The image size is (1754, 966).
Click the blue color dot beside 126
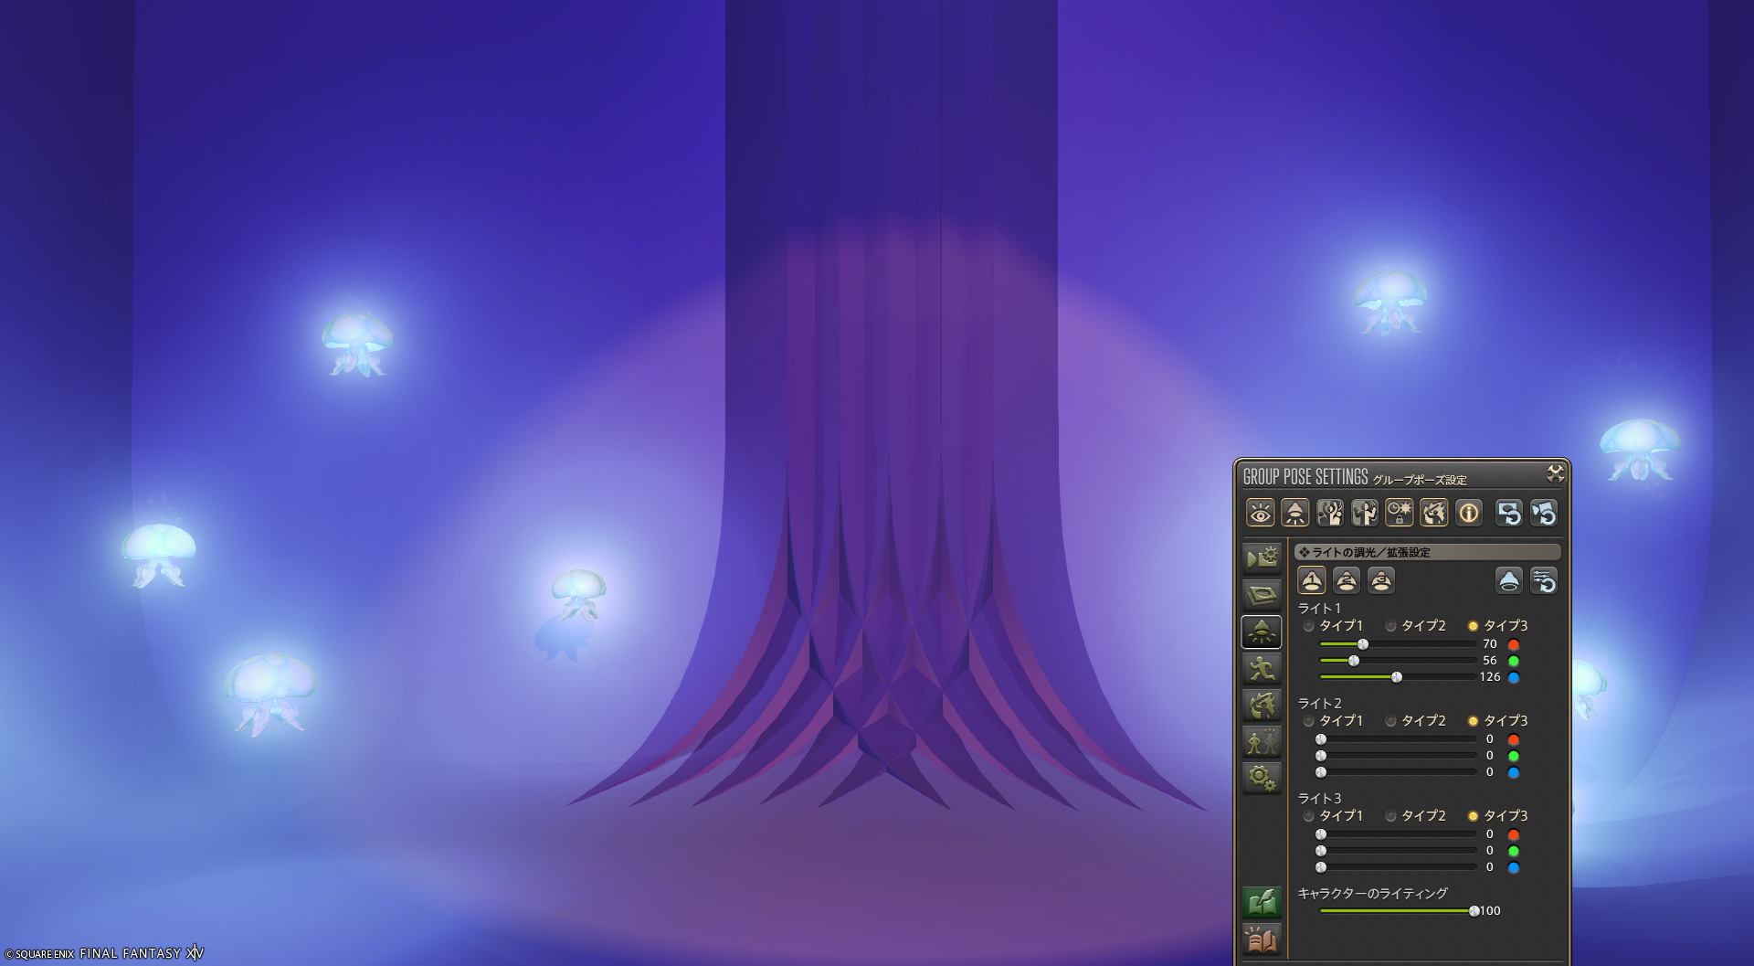click(1514, 677)
